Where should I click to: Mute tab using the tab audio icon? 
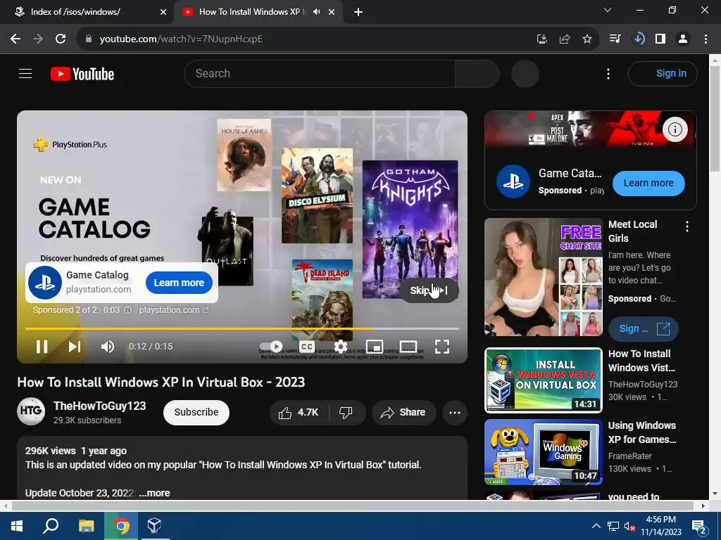(x=316, y=12)
